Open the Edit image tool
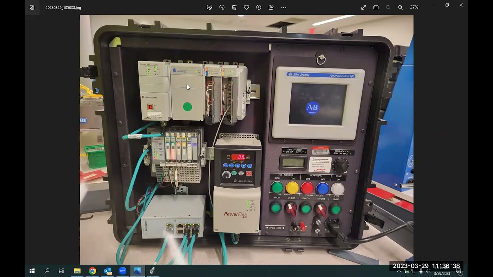Image resolution: width=493 pixels, height=277 pixels. [x=209, y=7]
